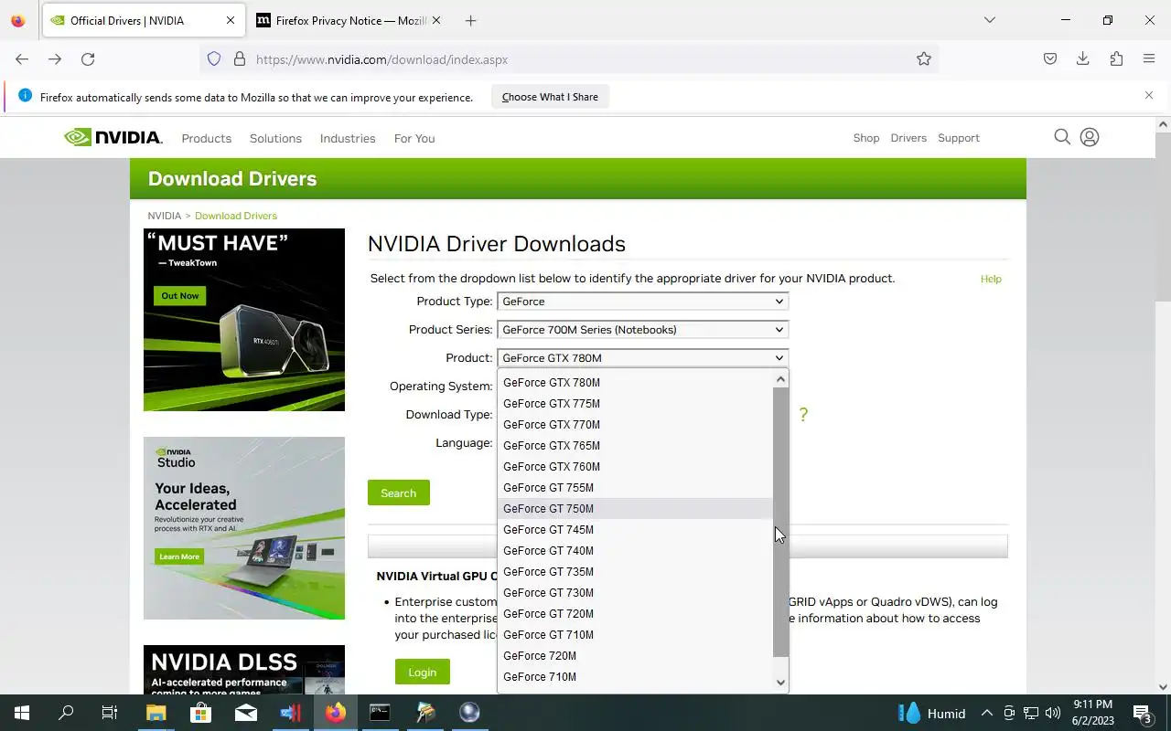Open the Product Series dropdown
This screenshot has height=731, width=1171.
(642, 330)
